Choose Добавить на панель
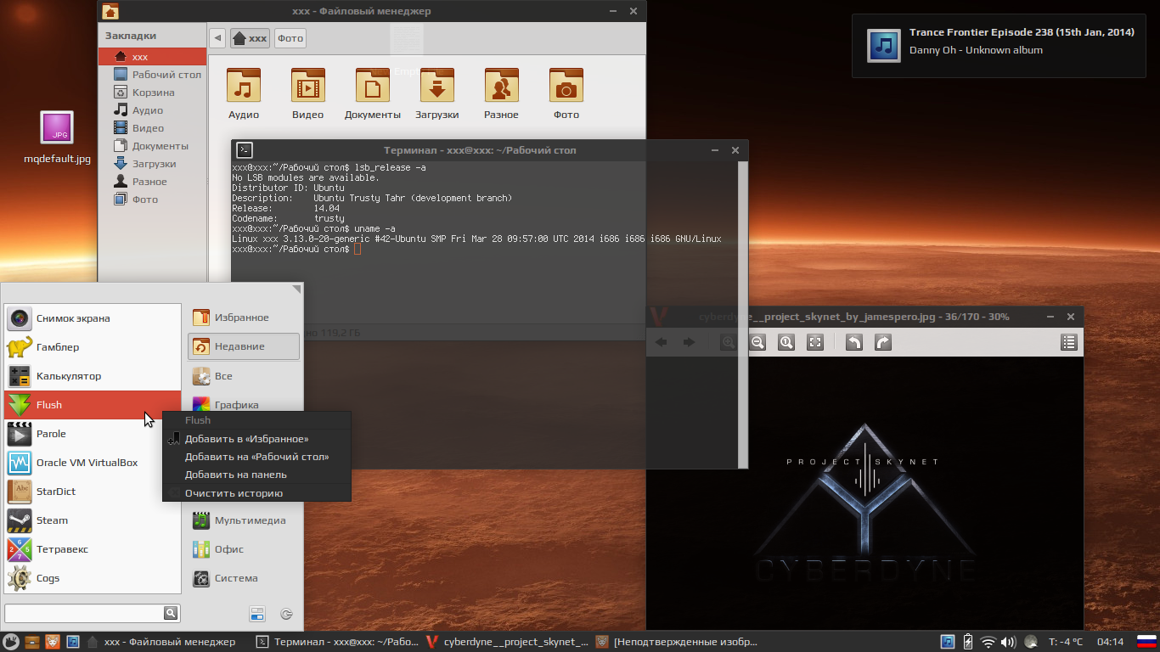This screenshot has height=652, width=1160. tap(256, 475)
